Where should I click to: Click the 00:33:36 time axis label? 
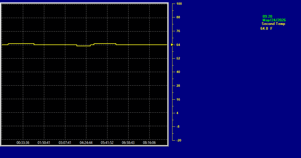(23, 143)
